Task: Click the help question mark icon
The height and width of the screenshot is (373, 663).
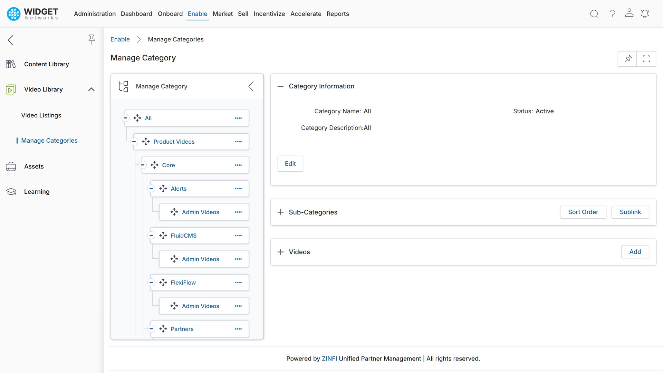Action: point(612,14)
